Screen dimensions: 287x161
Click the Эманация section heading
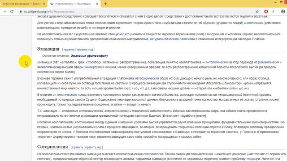pos(48,49)
